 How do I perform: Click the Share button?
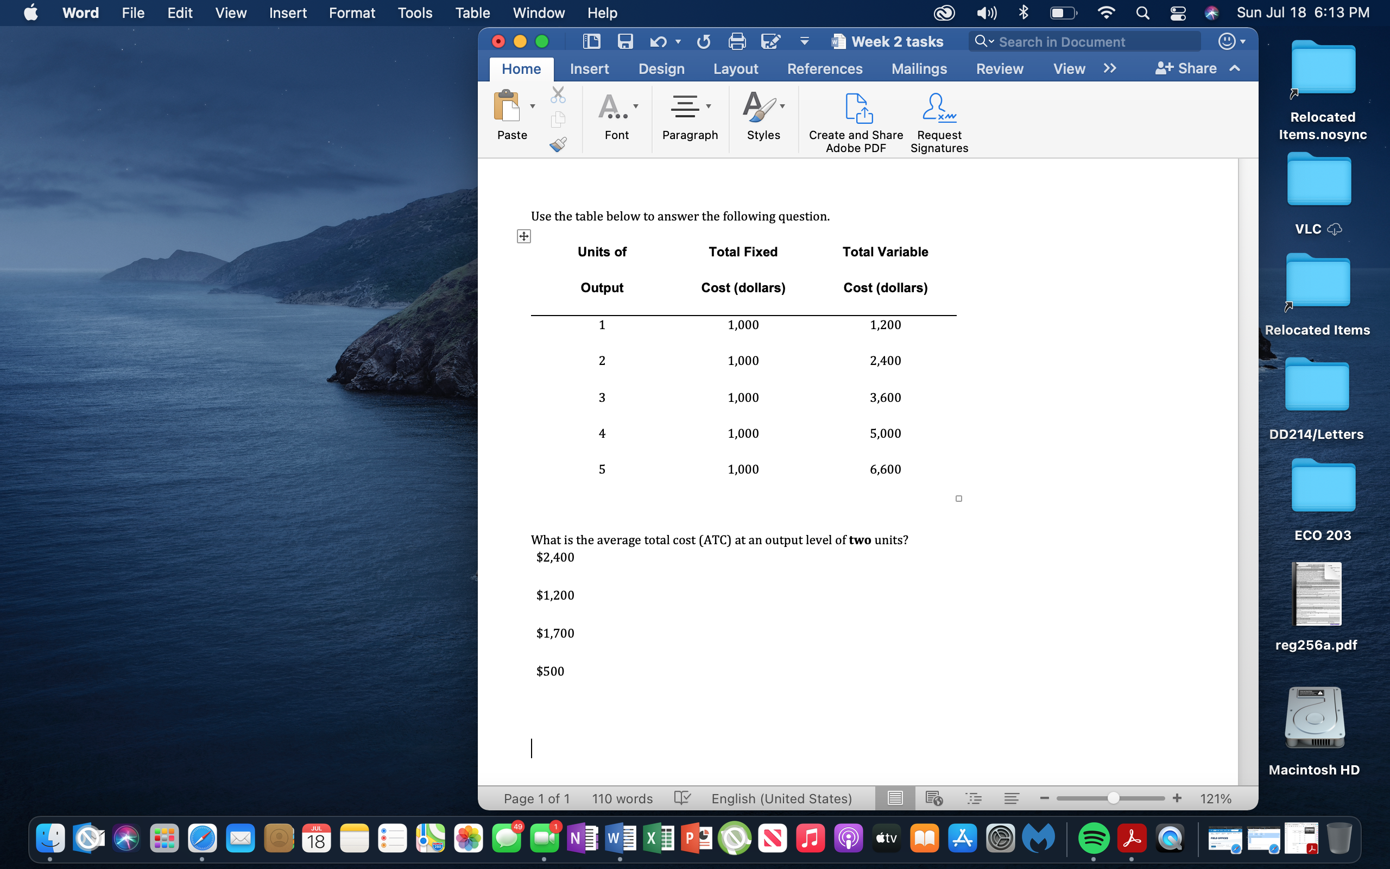click(x=1197, y=68)
